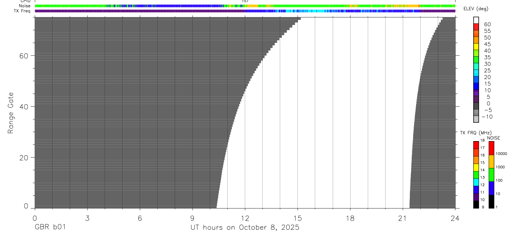Click the '−10' label on elevation colorbar
Screen dimensions: 512x236
(487, 117)
